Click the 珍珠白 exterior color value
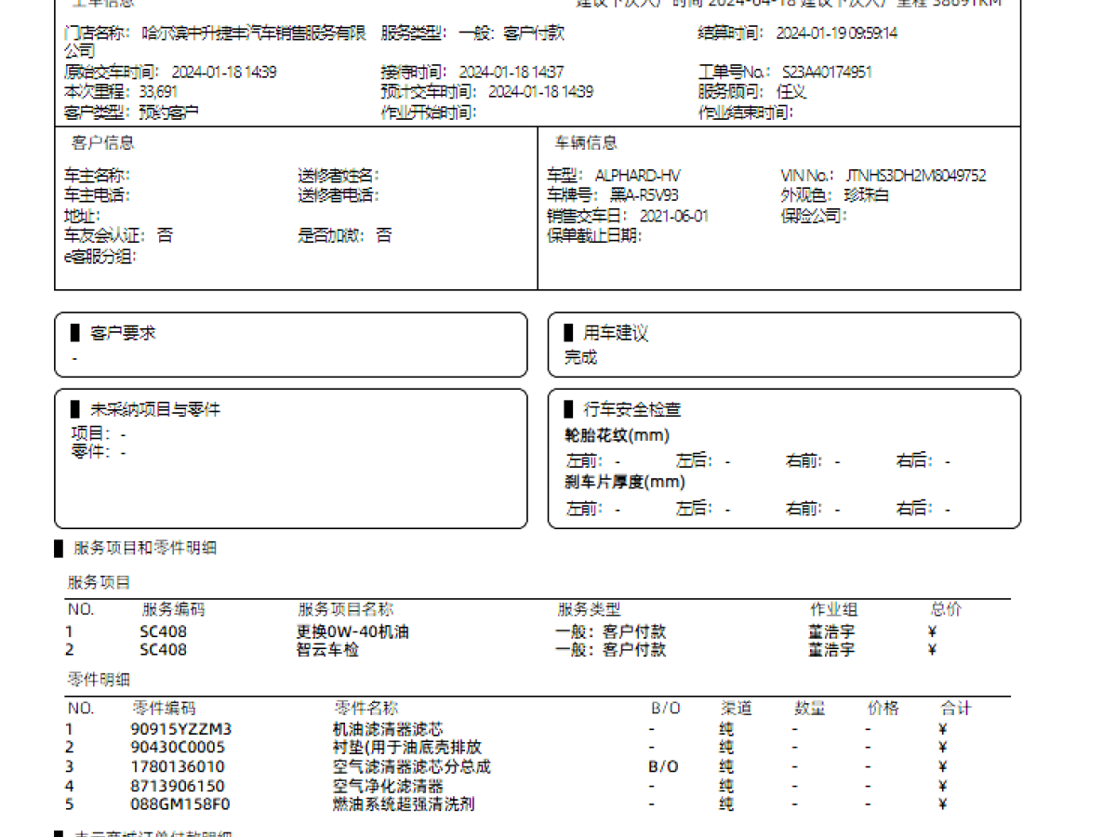The height and width of the screenshot is (837, 1116). tap(866, 195)
